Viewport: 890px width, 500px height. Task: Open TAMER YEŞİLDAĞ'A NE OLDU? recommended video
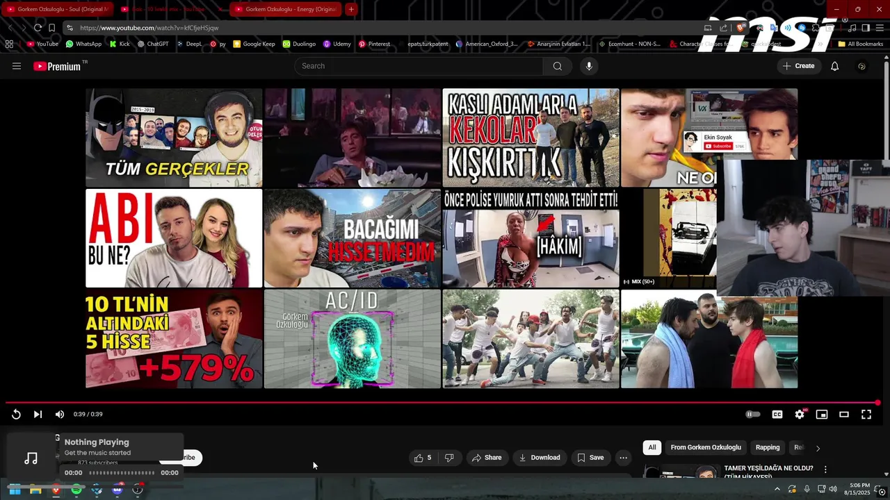768,472
